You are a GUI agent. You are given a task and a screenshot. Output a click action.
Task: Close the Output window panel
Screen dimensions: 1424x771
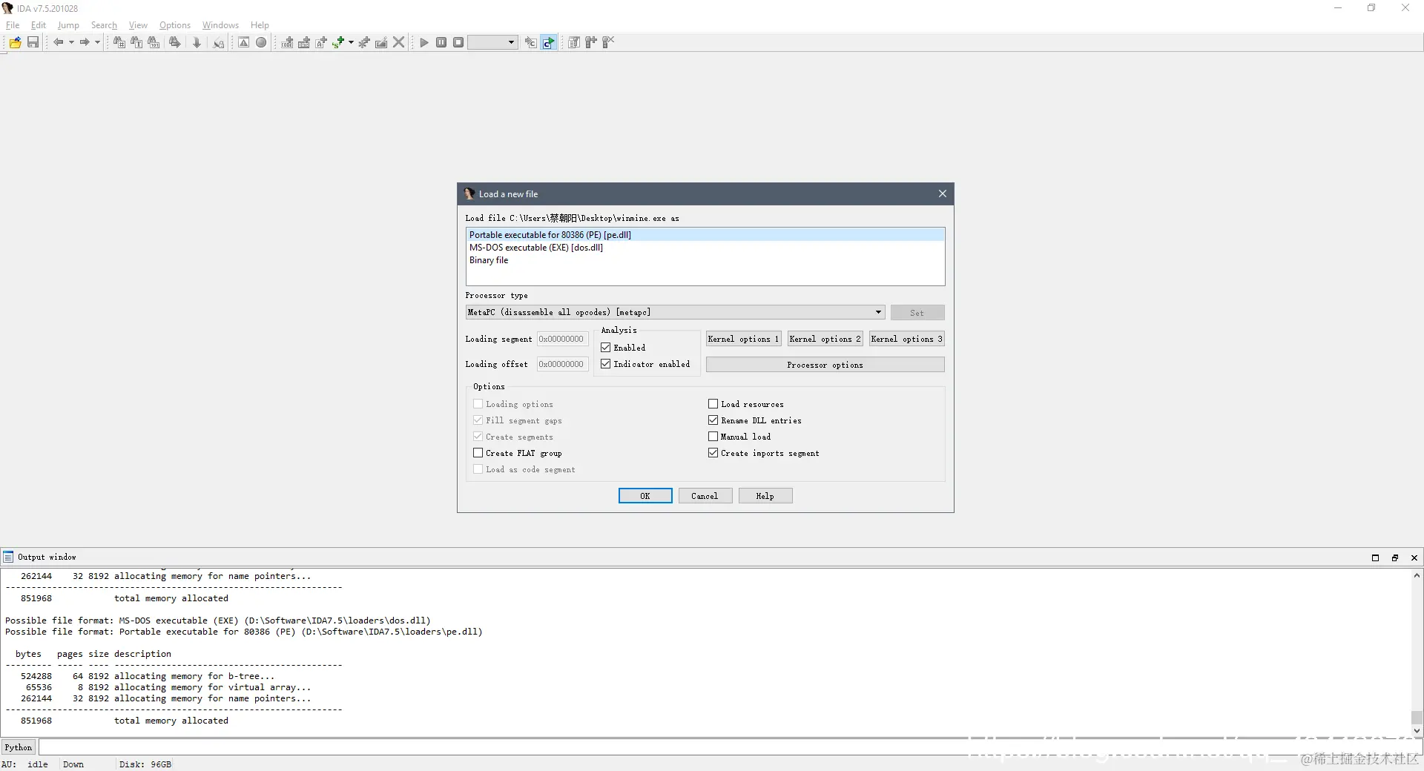pyautogui.click(x=1414, y=557)
